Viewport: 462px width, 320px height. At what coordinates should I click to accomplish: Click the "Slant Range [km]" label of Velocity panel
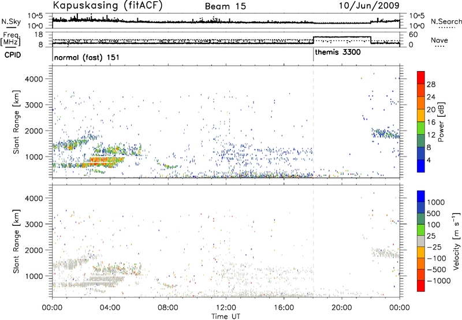click(x=16, y=241)
